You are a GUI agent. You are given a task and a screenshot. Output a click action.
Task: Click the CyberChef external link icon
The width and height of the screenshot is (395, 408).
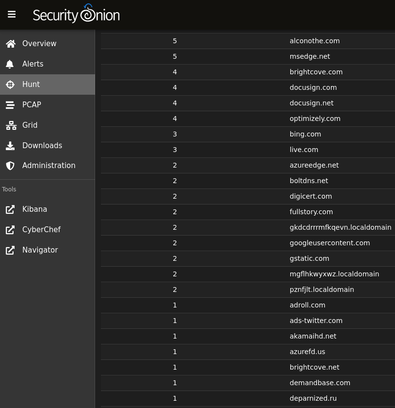(10, 230)
